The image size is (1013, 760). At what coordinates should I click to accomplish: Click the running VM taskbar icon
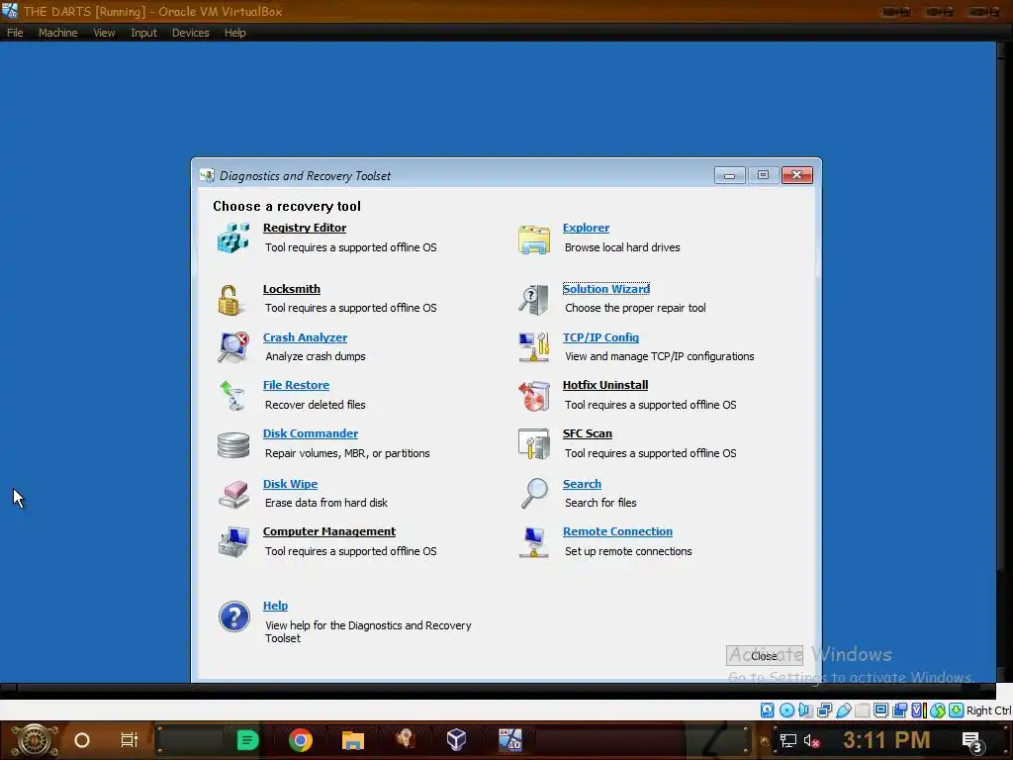509,740
